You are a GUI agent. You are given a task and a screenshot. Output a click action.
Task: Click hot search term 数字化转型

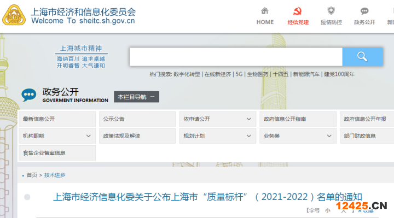click(x=187, y=74)
